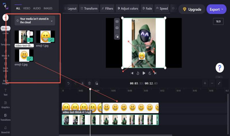Split the clip with the scissors tool
Viewport: 230px width, 136px height.
(x=82, y=83)
